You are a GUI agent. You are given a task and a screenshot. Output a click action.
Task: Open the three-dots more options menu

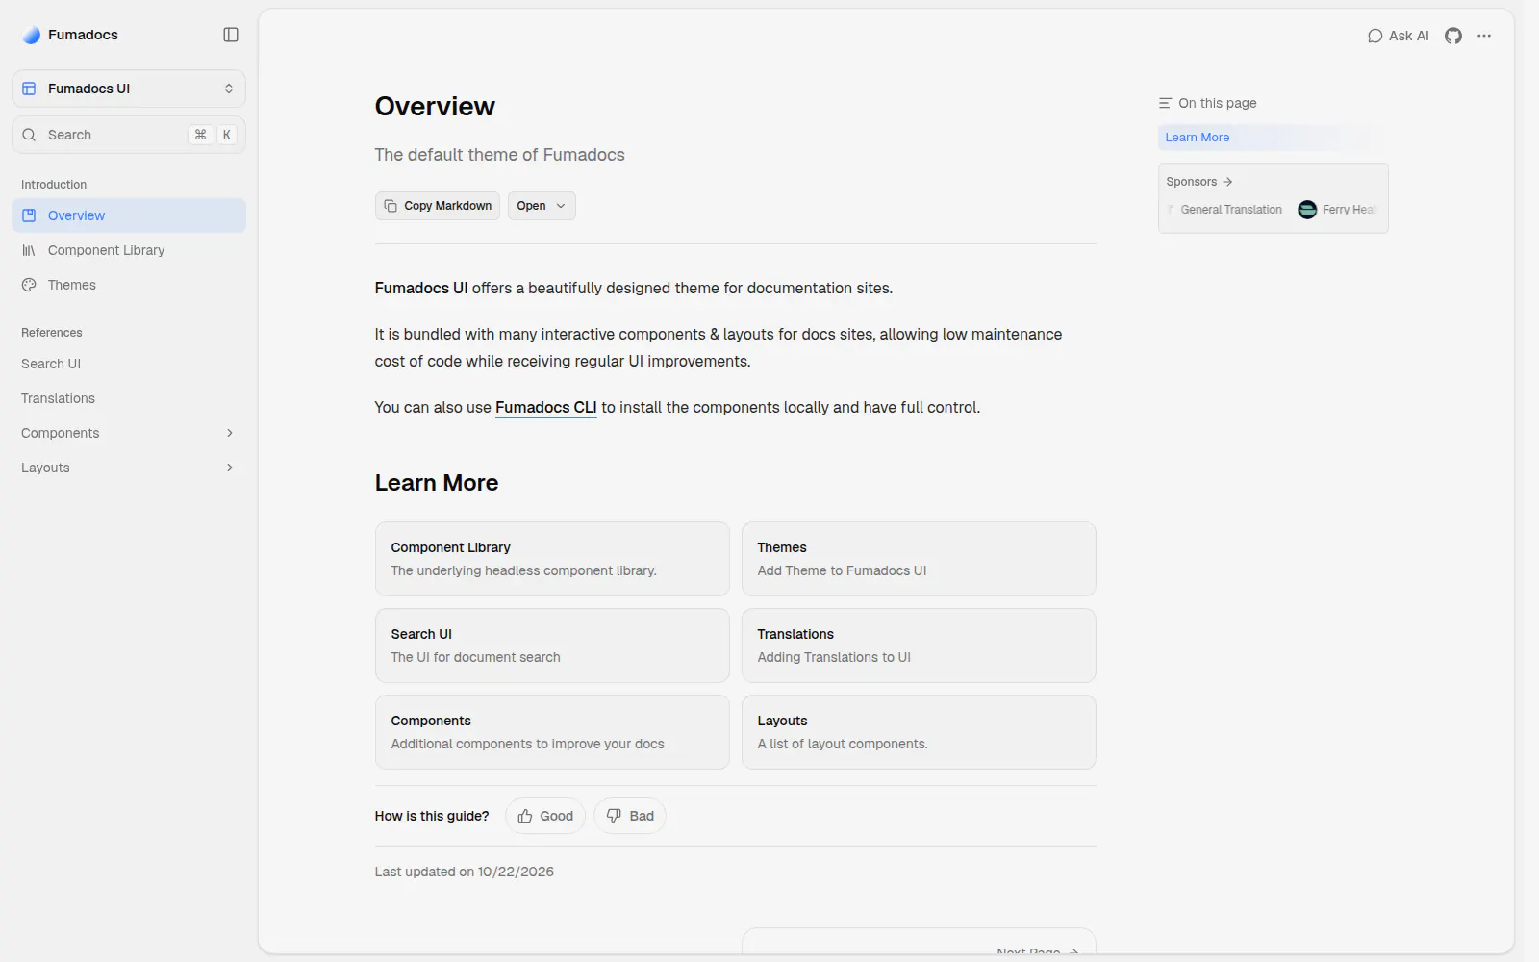[x=1484, y=36]
